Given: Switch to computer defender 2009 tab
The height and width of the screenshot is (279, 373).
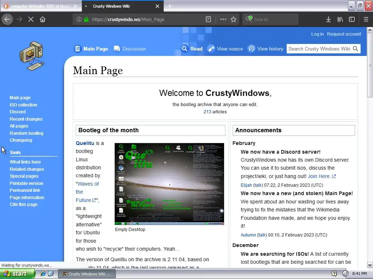Looking at the screenshot, I should pyautogui.click(x=41, y=6).
